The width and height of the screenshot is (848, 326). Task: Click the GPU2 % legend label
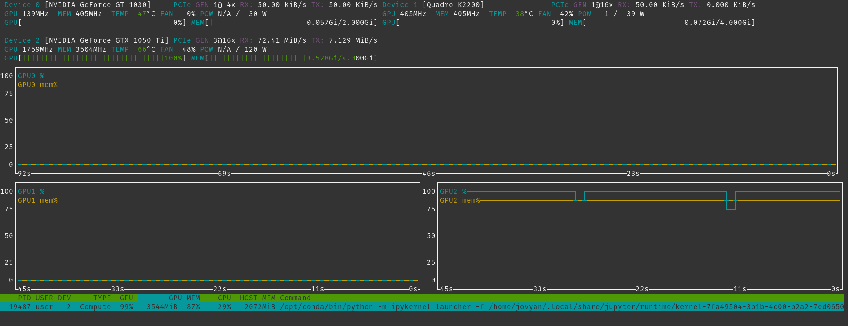pyautogui.click(x=453, y=191)
